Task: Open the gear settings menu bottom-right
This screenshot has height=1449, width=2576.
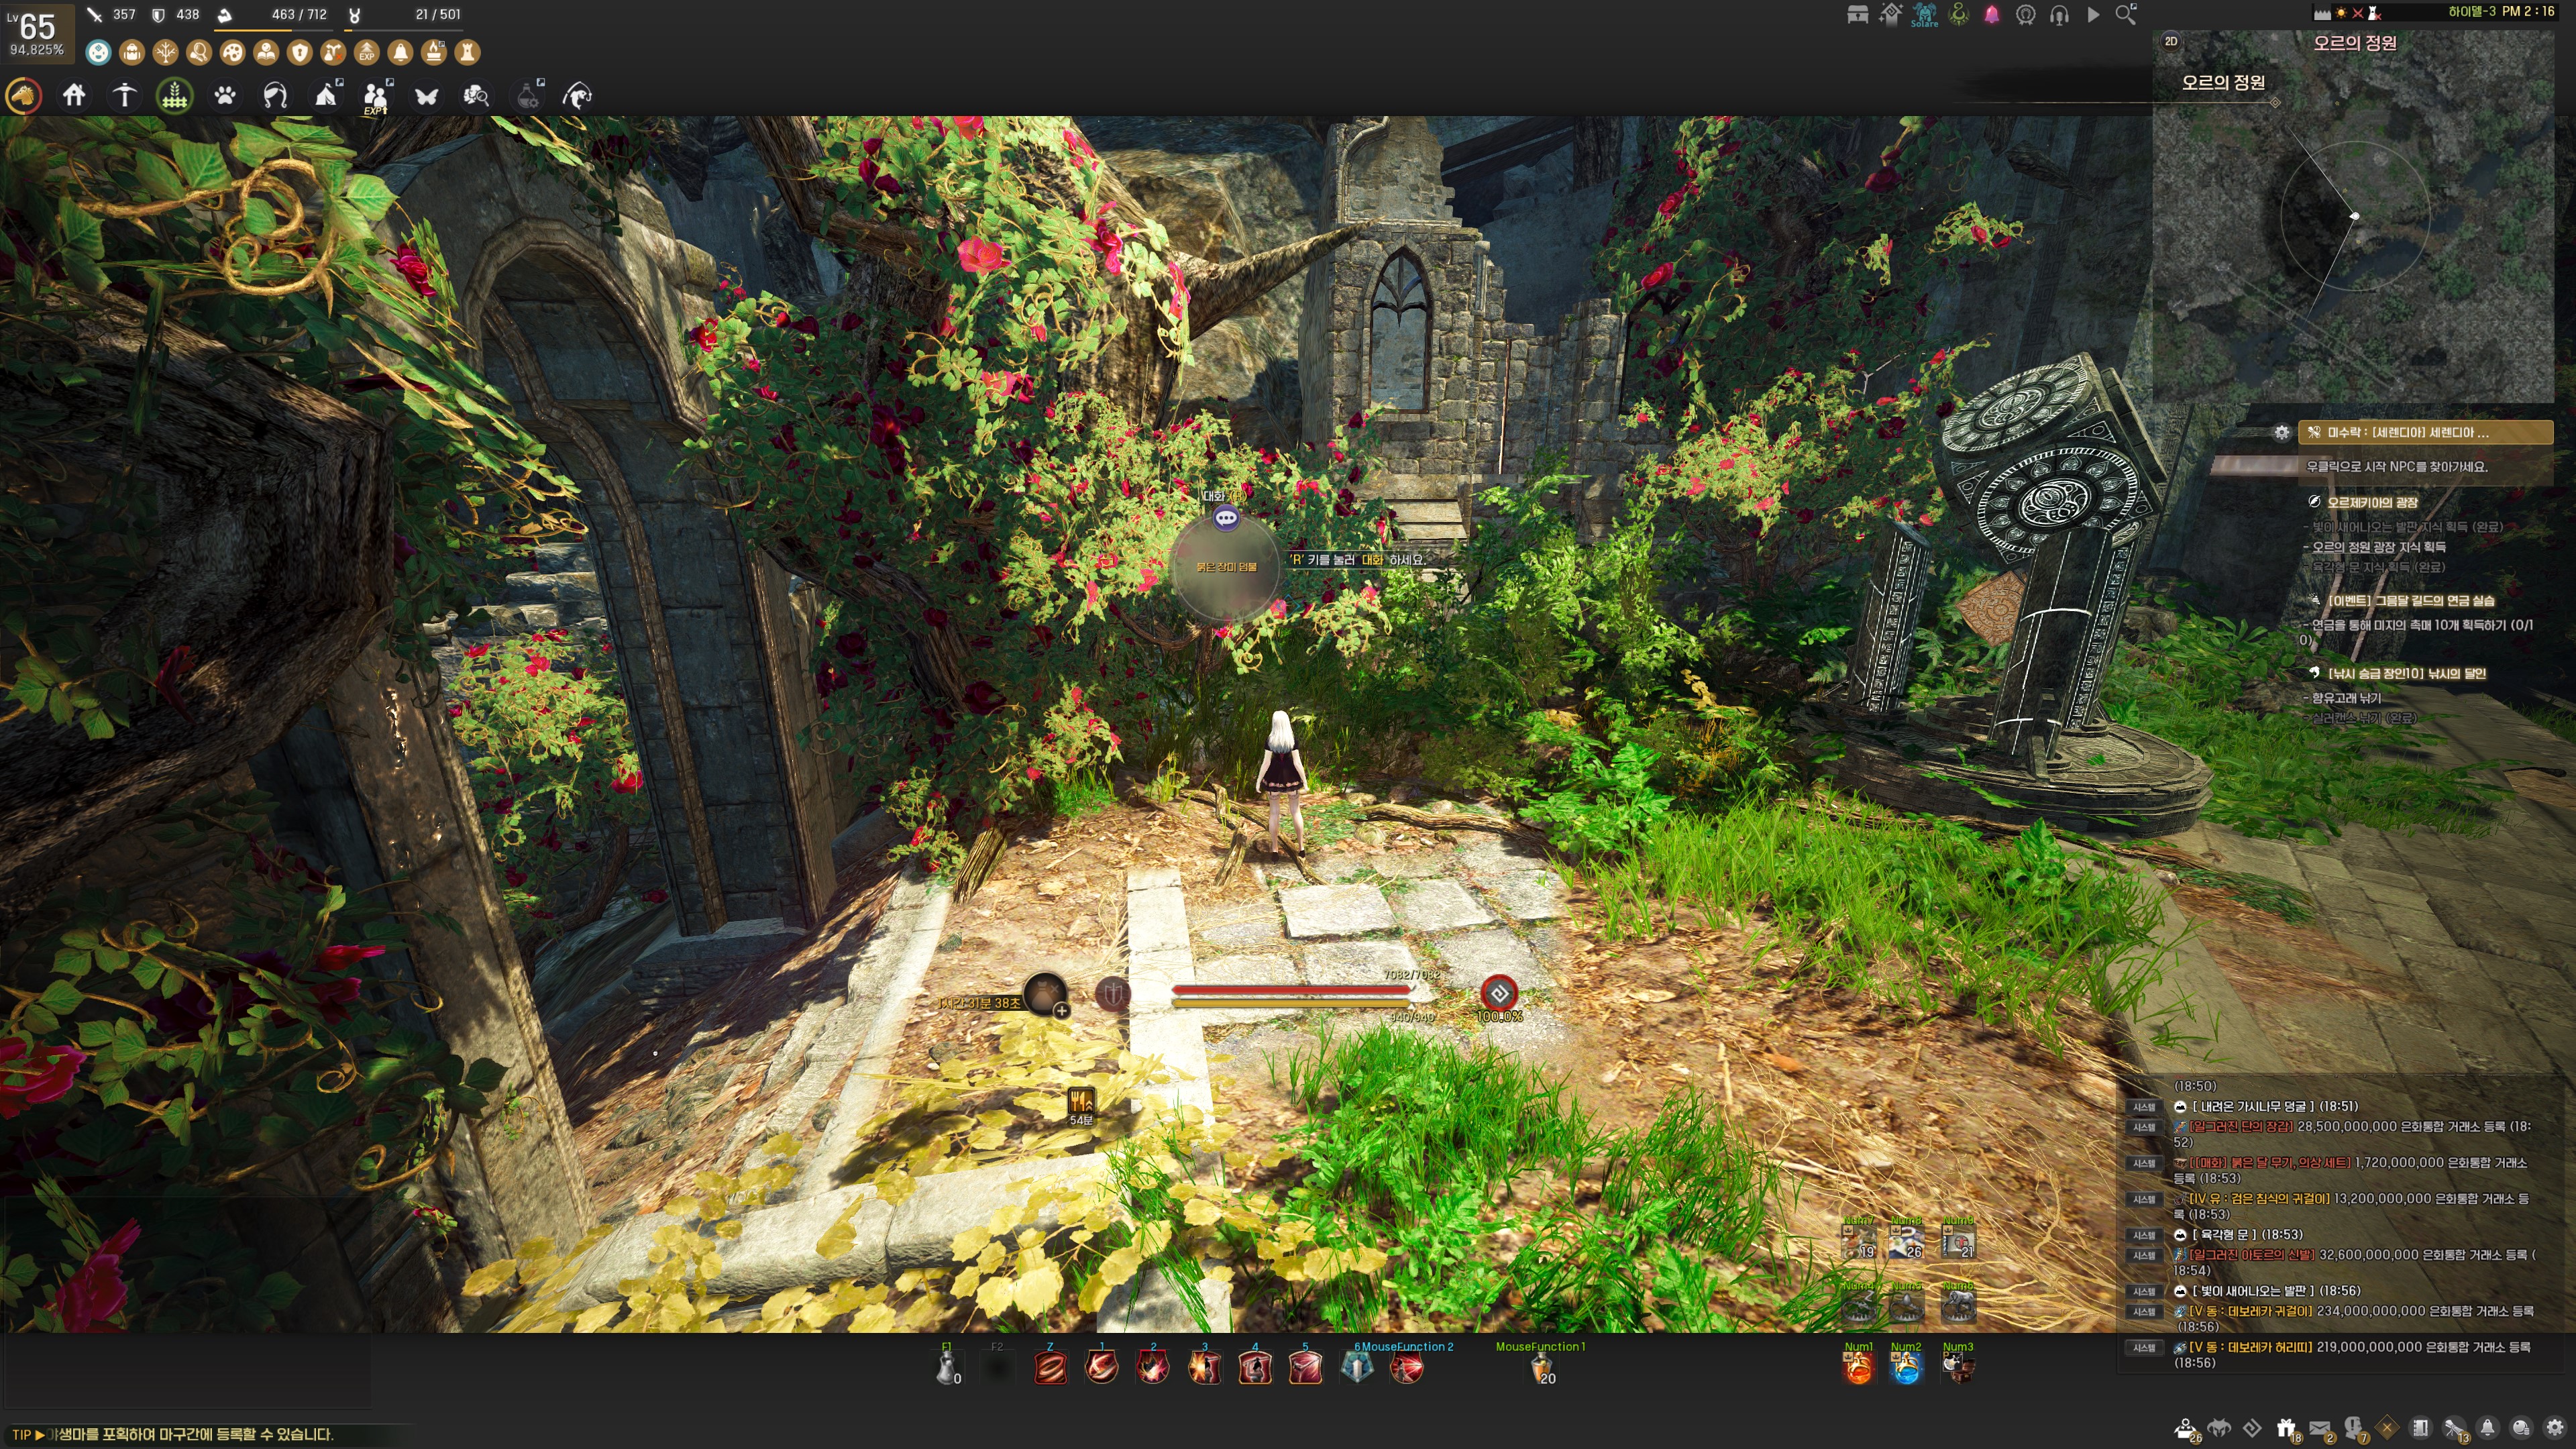Action: 2555,1428
